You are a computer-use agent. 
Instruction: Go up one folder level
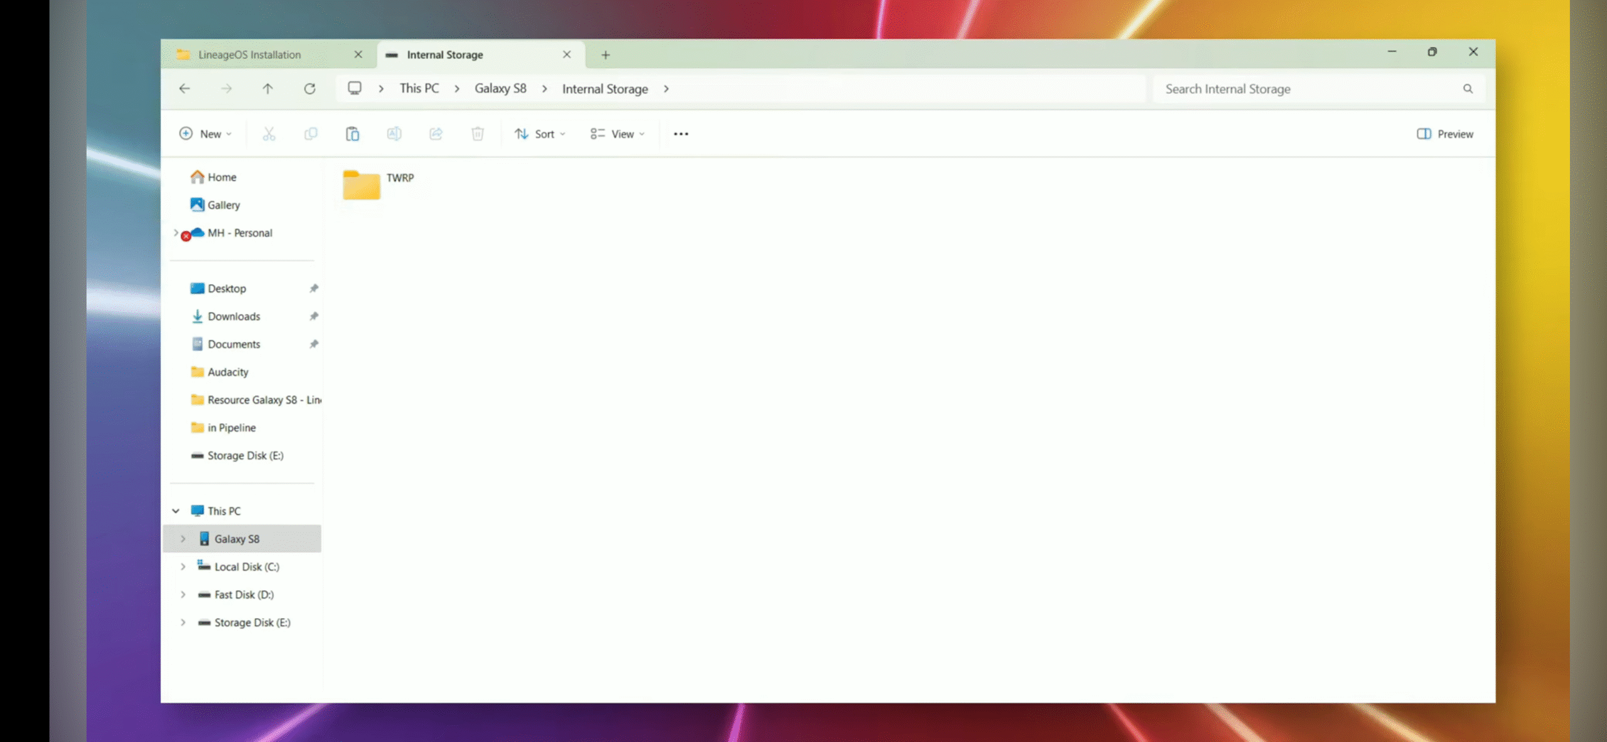click(x=268, y=89)
